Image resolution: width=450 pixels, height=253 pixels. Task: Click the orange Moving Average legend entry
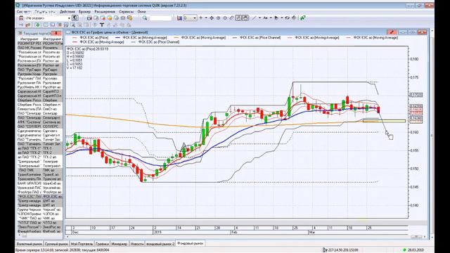click(200, 37)
